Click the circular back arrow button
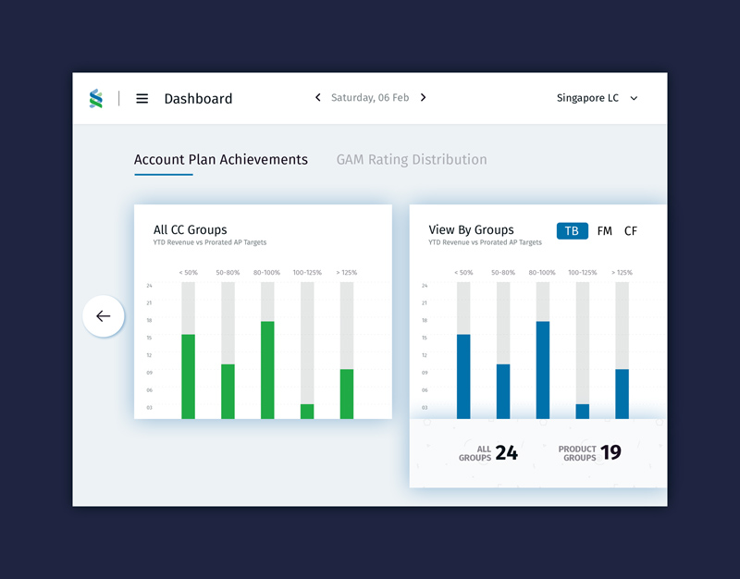Screen dimensions: 740x579 click(x=104, y=315)
